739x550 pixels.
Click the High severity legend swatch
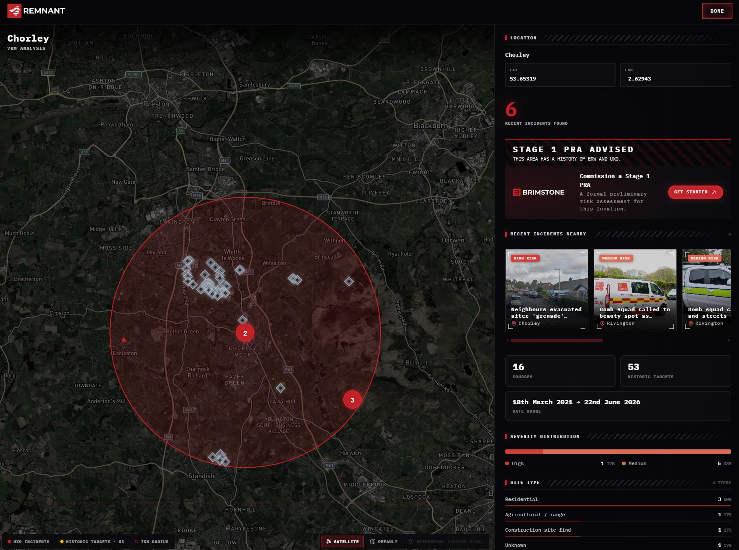coord(507,463)
